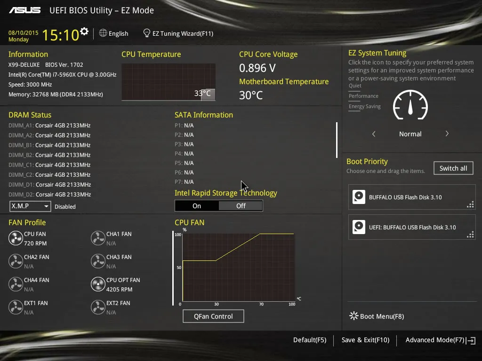
Task: Open the X.M.P dropdown
Action: [30, 206]
